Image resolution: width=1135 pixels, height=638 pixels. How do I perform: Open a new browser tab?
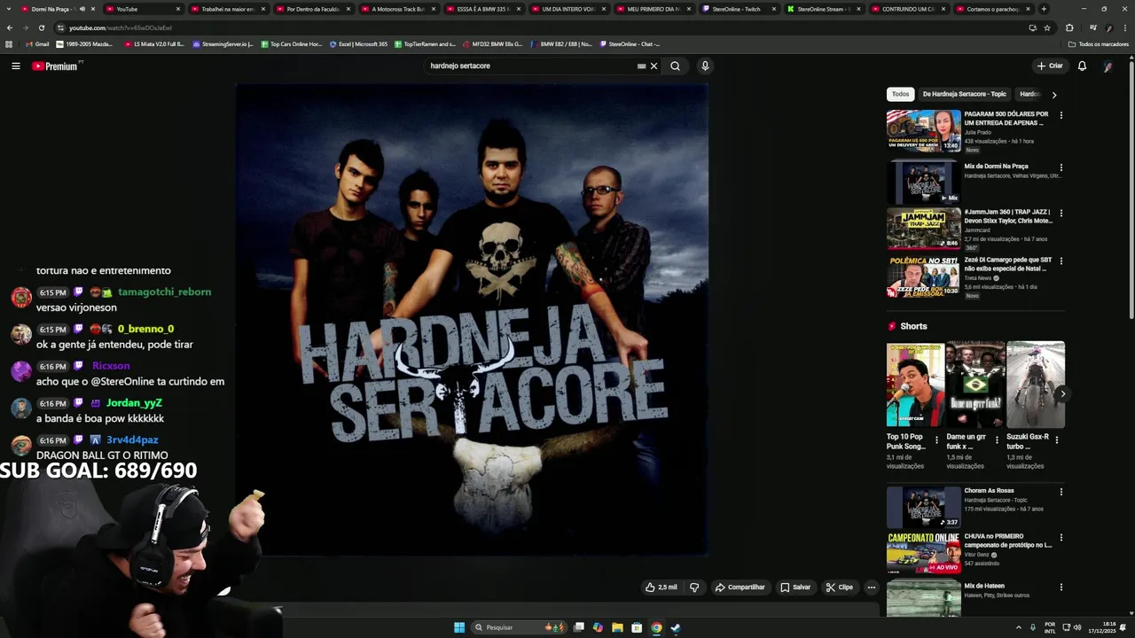(x=1044, y=9)
